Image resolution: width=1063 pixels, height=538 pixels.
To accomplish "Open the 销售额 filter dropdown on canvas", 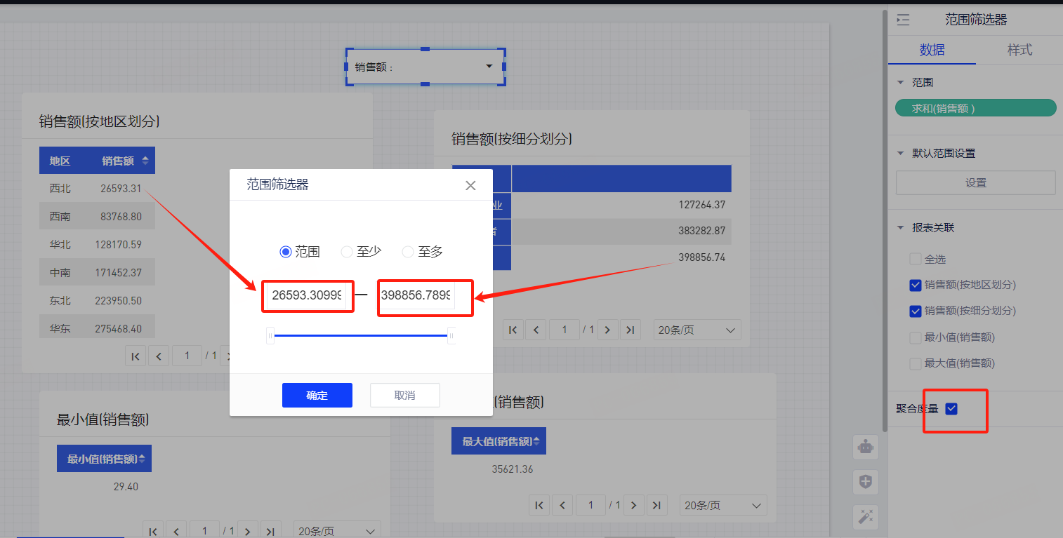I will [489, 67].
